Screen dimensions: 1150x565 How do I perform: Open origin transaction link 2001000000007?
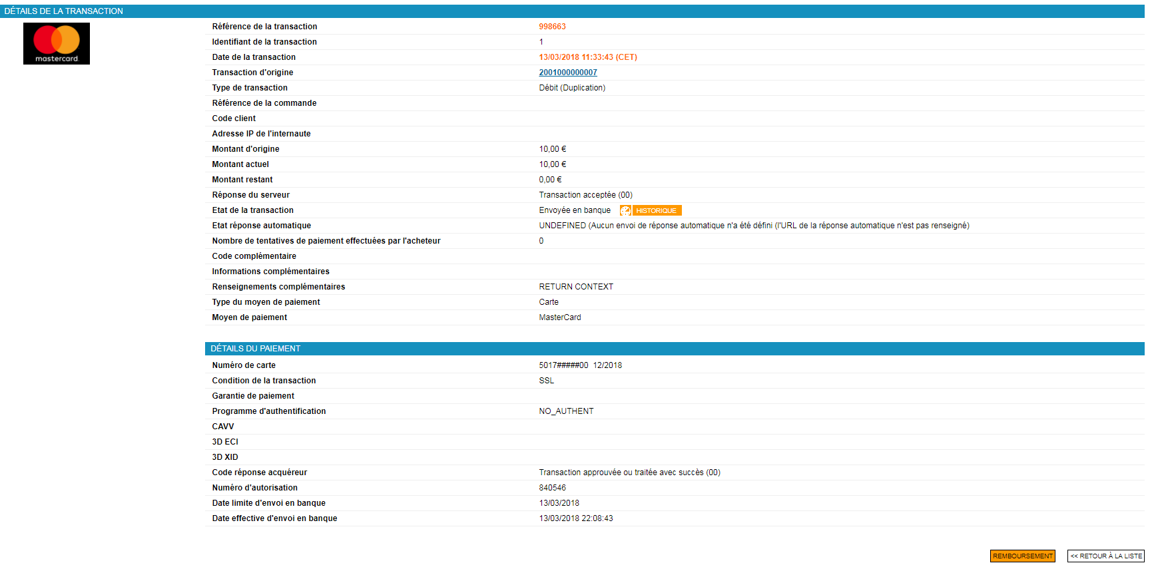click(567, 73)
